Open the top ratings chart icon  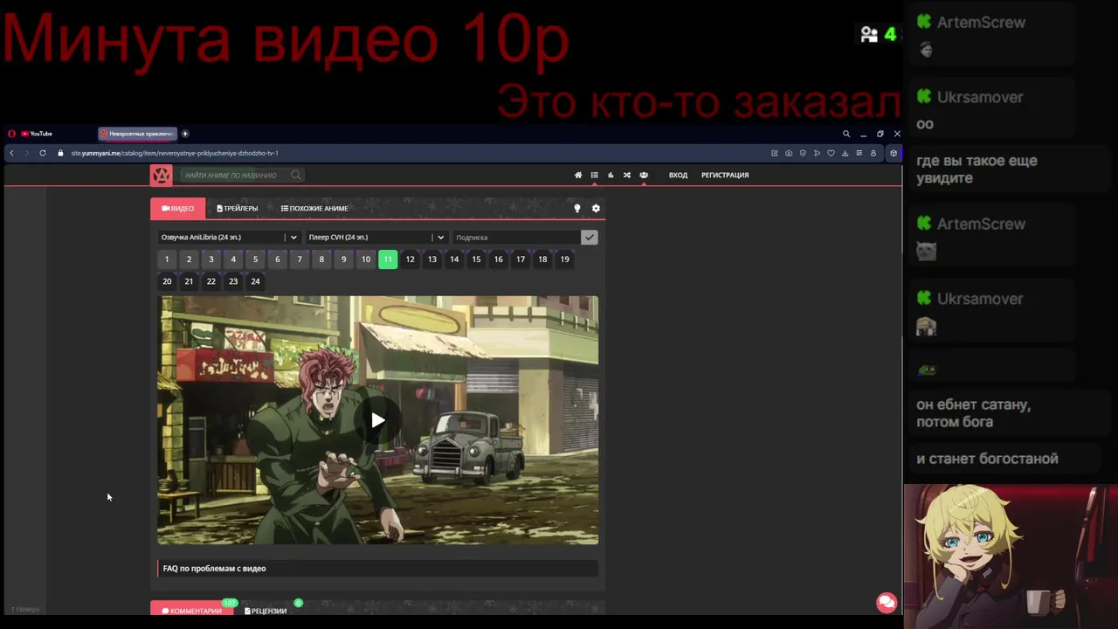point(611,175)
